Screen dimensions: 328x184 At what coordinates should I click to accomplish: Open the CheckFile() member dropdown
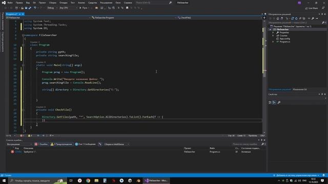coord(220,18)
